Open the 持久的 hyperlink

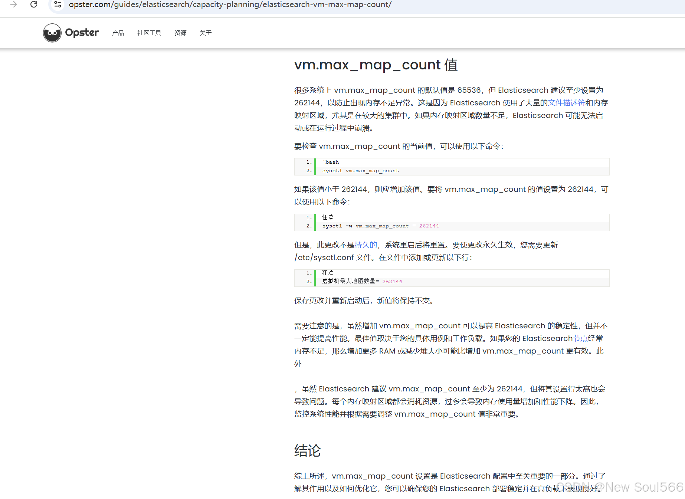[366, 245]
